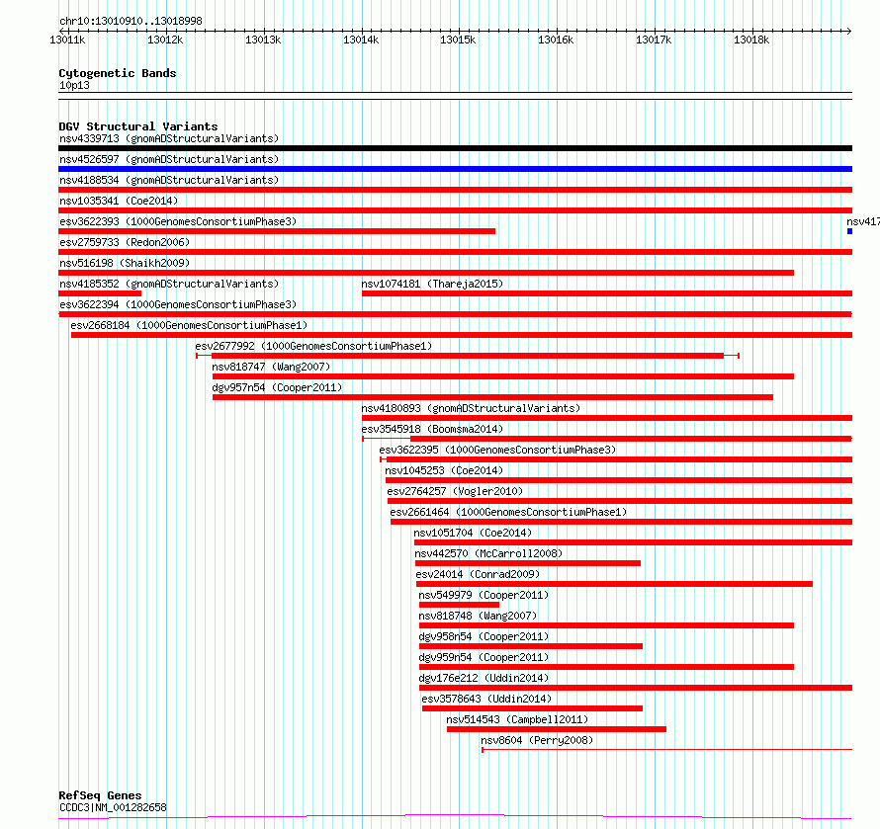
Task: Click esv3622394 1000Genomes Phase3 label
Action: pyautogui.click(x=178, y=304)
